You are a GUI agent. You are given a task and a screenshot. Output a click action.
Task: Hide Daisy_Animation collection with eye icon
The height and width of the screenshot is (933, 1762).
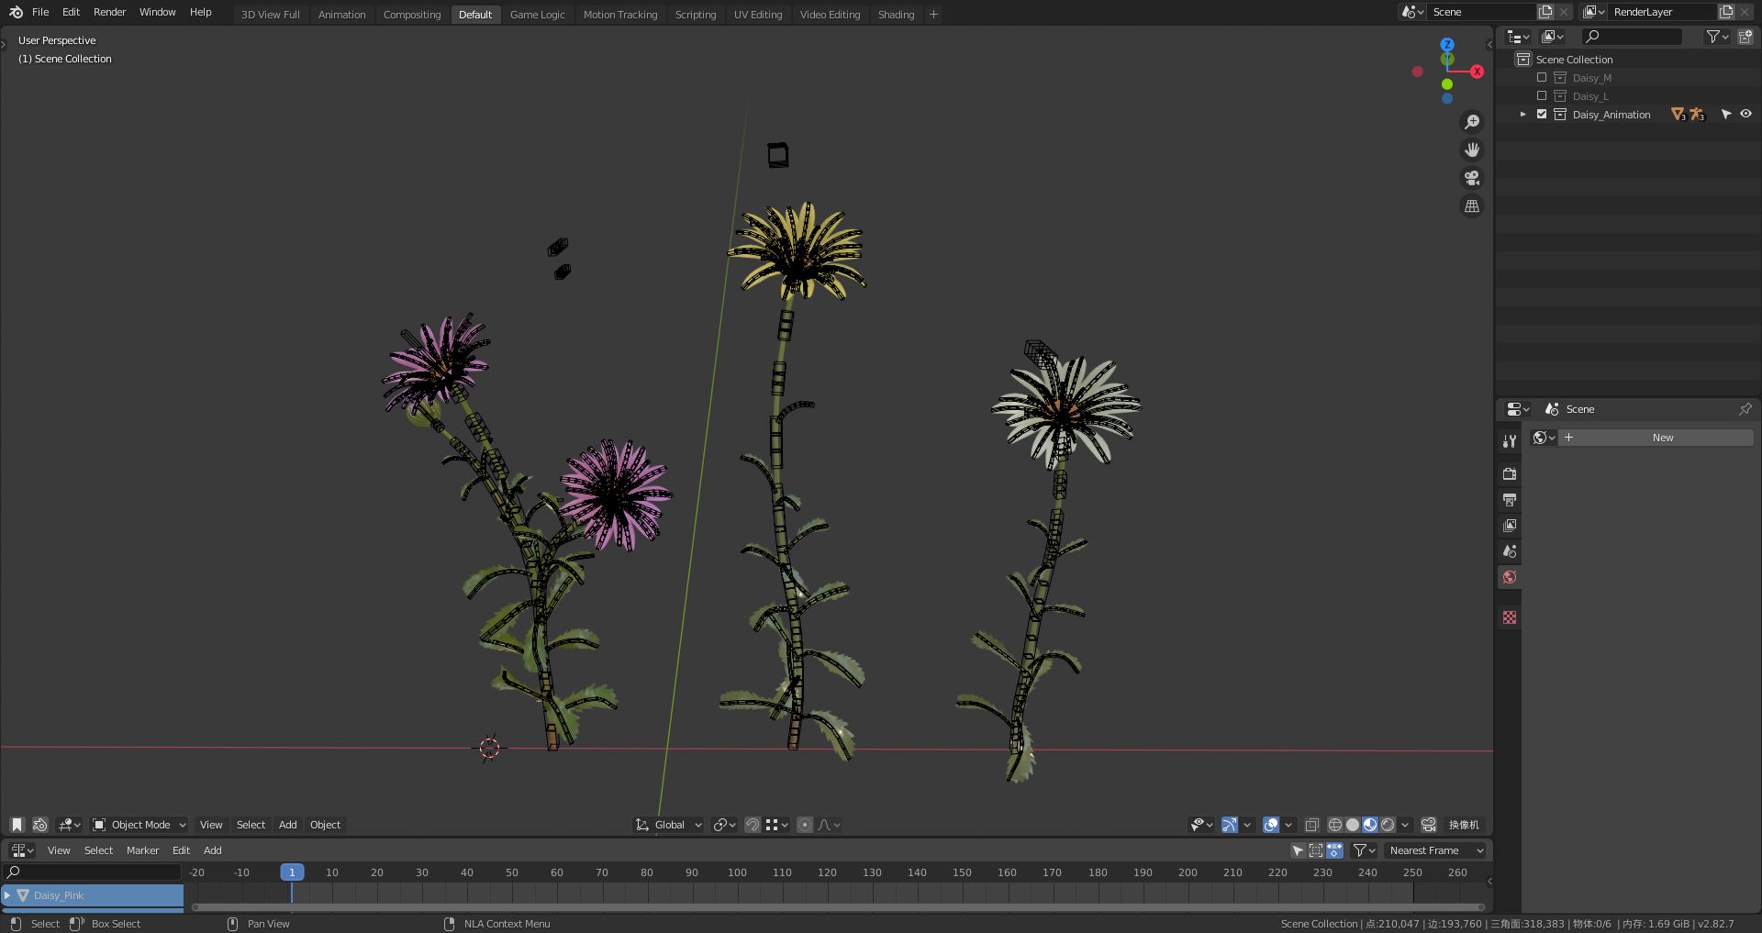coord(1745,115)
